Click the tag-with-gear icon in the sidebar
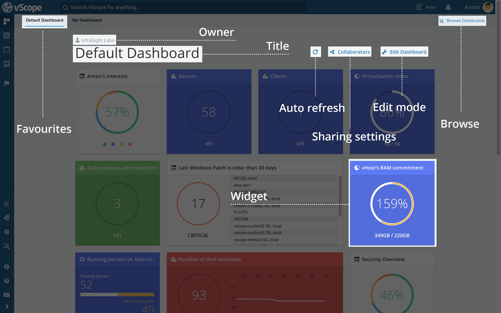 pos(7,218)
